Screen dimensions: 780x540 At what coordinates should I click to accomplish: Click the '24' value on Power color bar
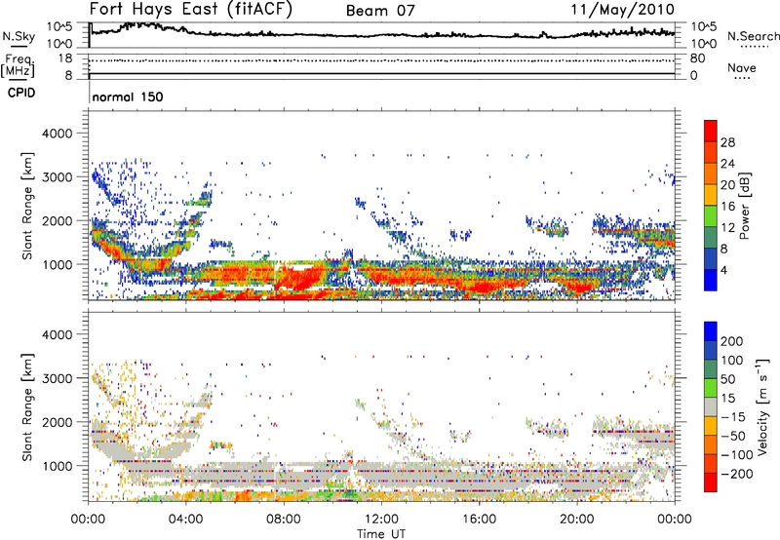point(727,164)
